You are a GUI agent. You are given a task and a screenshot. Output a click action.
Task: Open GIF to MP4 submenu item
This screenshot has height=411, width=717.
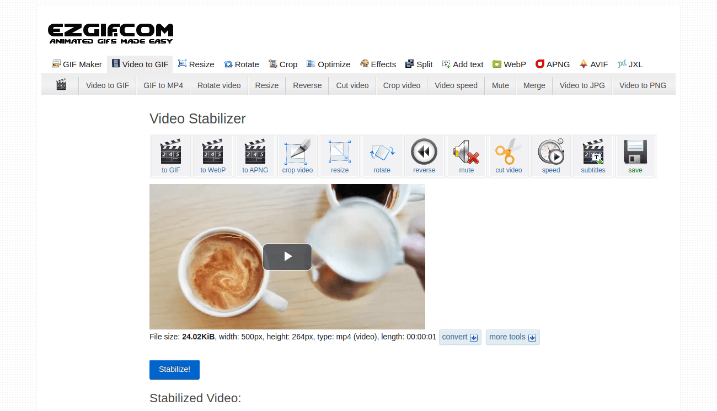pyautogui.click(x=163, y=85)
